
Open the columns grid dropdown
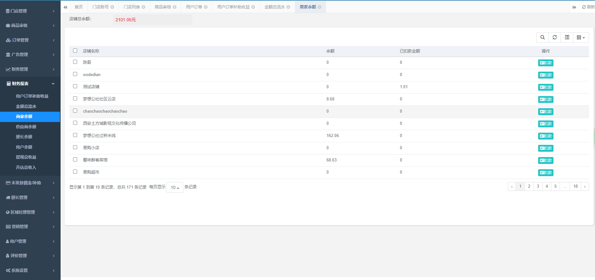point(581,38)
